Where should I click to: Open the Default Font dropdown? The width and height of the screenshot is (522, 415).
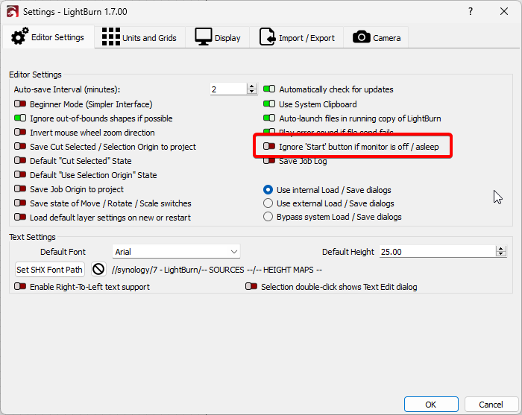click(176, 252)
